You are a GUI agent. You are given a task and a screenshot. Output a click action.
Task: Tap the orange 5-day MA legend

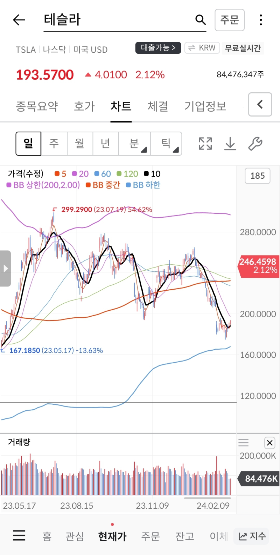[x=61, y=174]
